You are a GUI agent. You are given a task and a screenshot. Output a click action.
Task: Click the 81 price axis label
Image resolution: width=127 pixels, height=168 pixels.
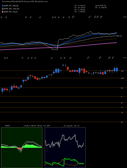pos(122,103)
